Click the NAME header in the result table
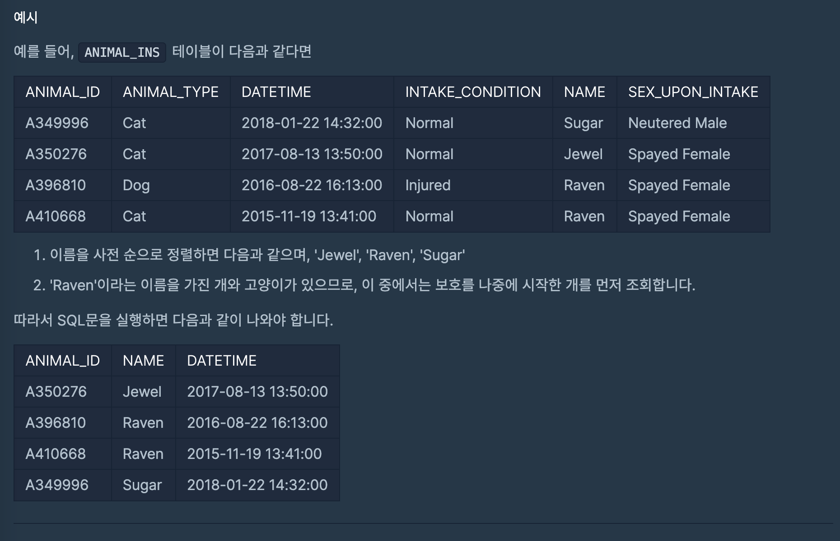Viewport: 840px width, 541px height. pyautogui.click(x=143, y=361)
